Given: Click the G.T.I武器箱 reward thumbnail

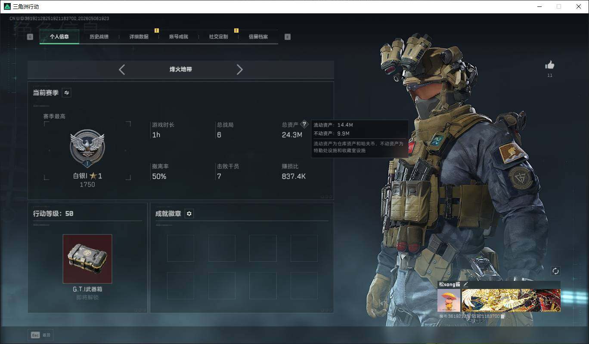Looking at the screenshot, I should tap(87, 259).
